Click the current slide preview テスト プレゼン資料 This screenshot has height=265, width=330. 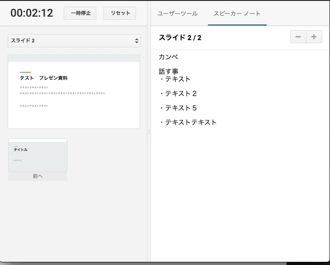tap(74, 91)
